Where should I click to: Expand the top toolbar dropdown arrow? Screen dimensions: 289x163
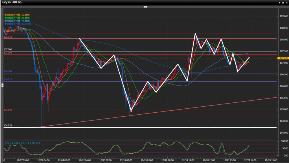point(145,6)
